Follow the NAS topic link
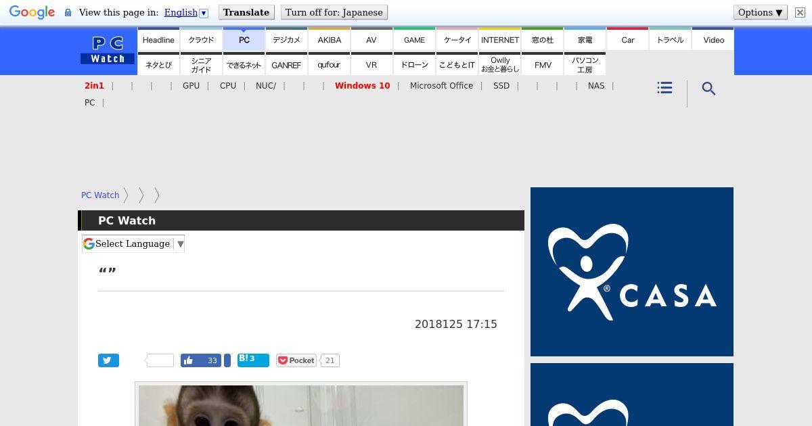The width and height of the screenshot is (812, 426). (596, 86)
